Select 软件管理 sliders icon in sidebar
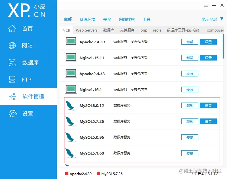This screenshot has width=227, height=179. click(x=12, y=97)
